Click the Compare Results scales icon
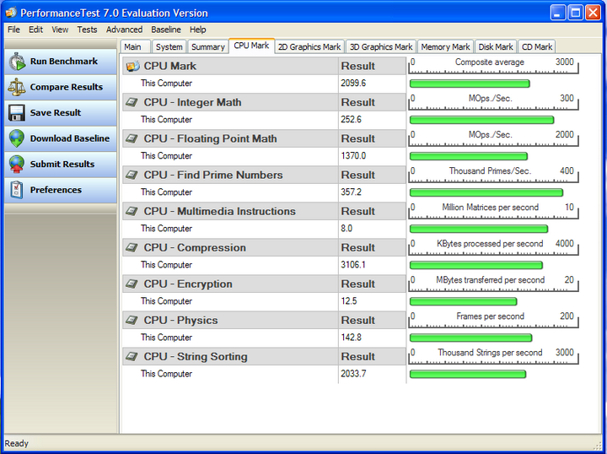Screen dimensions: 607x454 [x=17, y=87]
